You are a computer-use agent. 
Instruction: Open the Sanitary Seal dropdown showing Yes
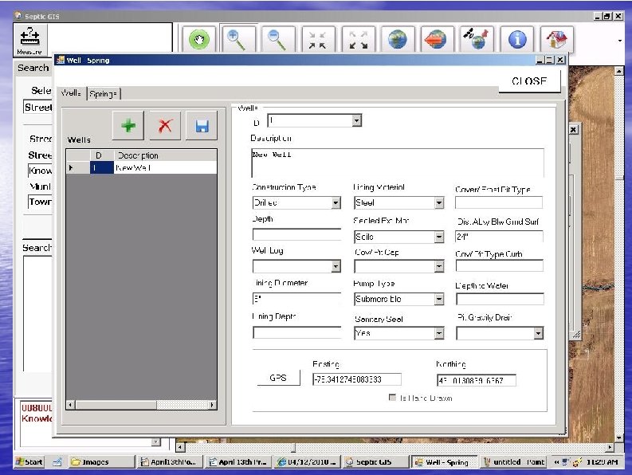click(x=439, y=333)
